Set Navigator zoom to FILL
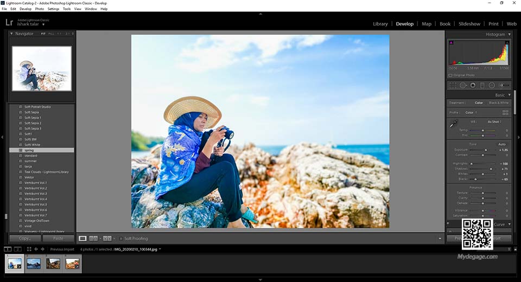This screenshot has width=521, height=282. (51, 34)
